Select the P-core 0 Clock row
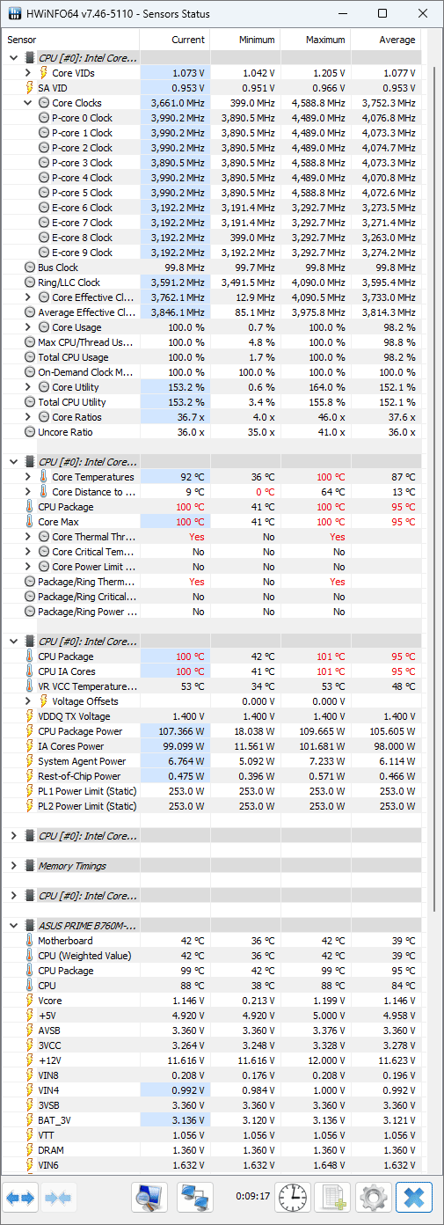 [x=212, y=118]
